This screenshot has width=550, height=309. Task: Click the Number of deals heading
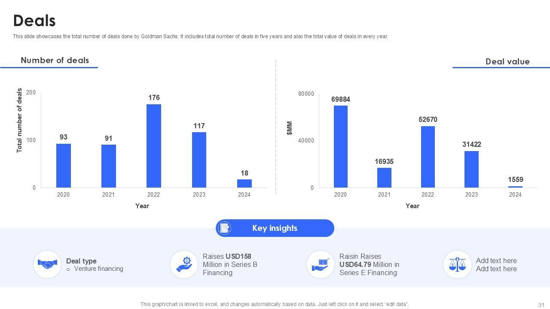(x=55, y=61)
